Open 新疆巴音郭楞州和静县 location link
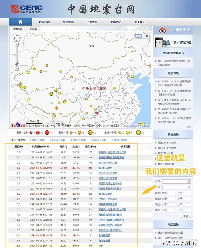201x248 pixels. click(110, 189)
